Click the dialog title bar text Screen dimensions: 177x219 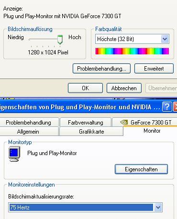coord(80,107)
